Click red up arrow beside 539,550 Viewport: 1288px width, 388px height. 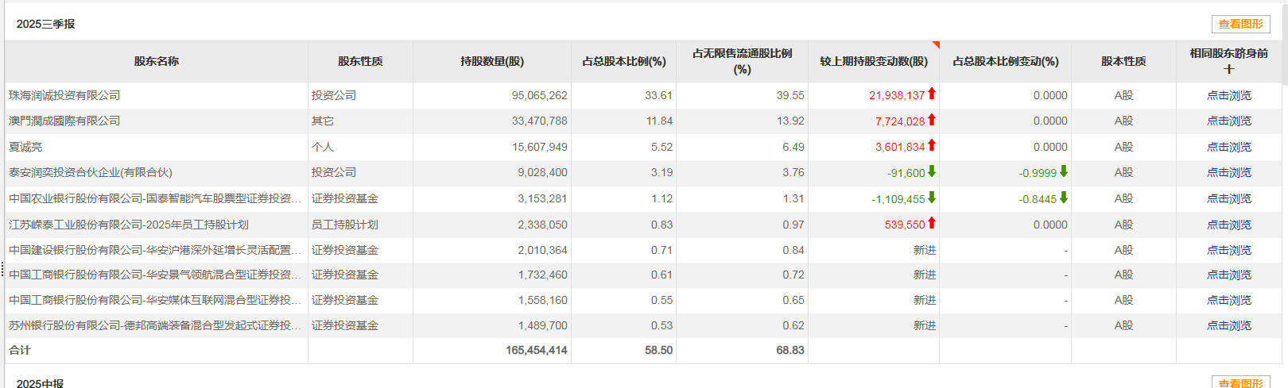coord(932,224)
